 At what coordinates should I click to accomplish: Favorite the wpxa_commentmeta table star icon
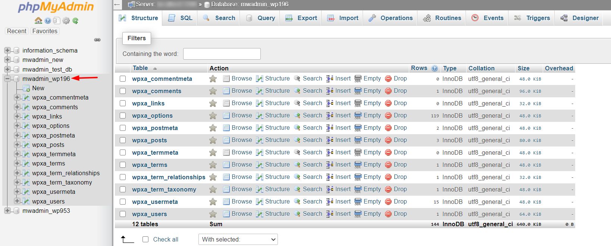(213, 79)
